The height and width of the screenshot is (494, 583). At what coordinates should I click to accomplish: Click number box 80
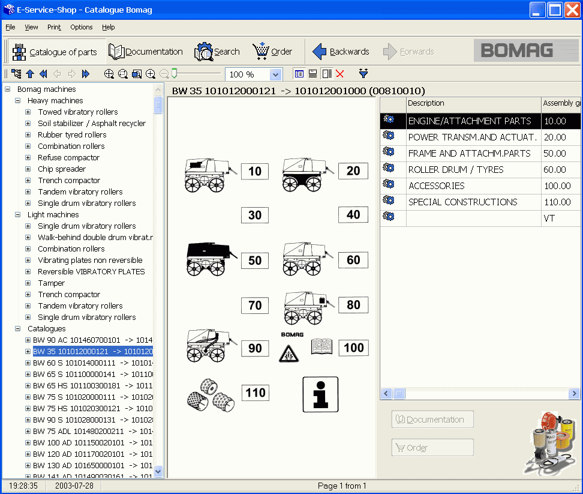353,305
